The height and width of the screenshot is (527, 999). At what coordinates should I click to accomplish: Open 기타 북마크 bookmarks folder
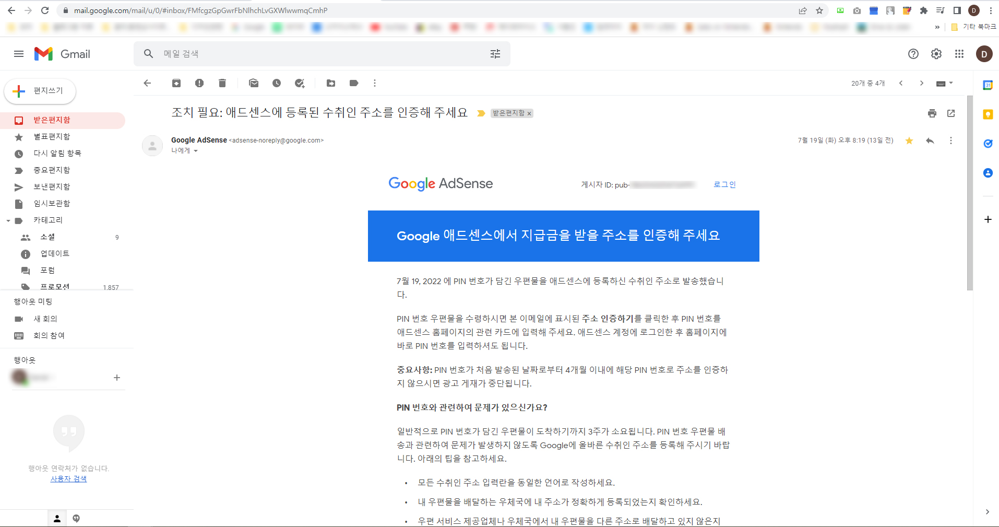point(974,27)
